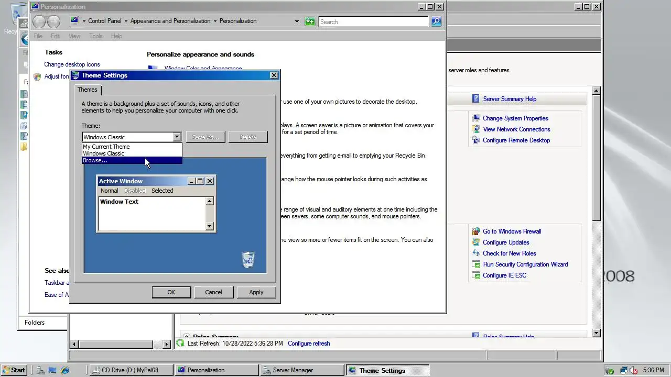Click the shield icon beside Adjust font

coord(37,76)
